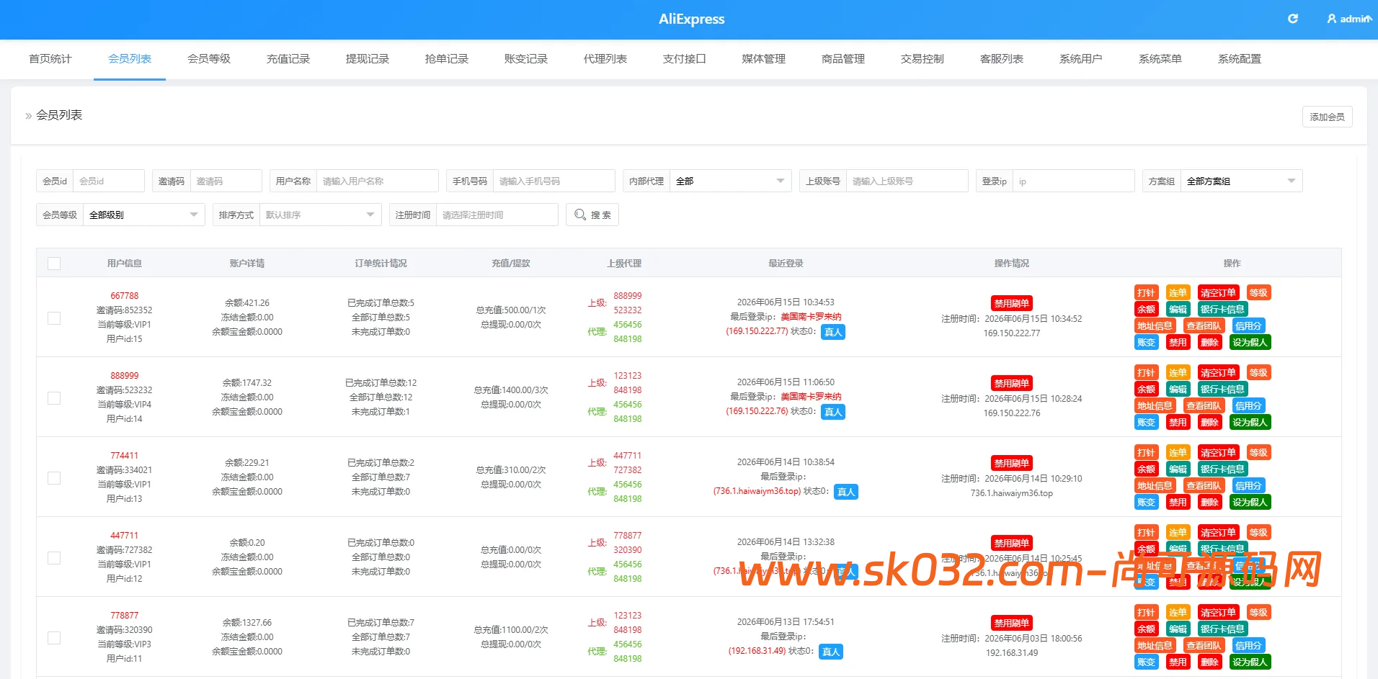
Task: Click the red username 888999 in user info
Action: coord(125,376)
